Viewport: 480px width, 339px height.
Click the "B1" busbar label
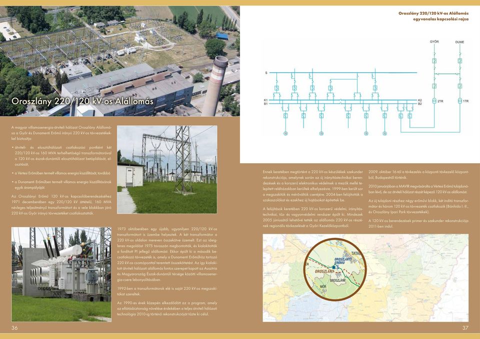coord(265,104)
